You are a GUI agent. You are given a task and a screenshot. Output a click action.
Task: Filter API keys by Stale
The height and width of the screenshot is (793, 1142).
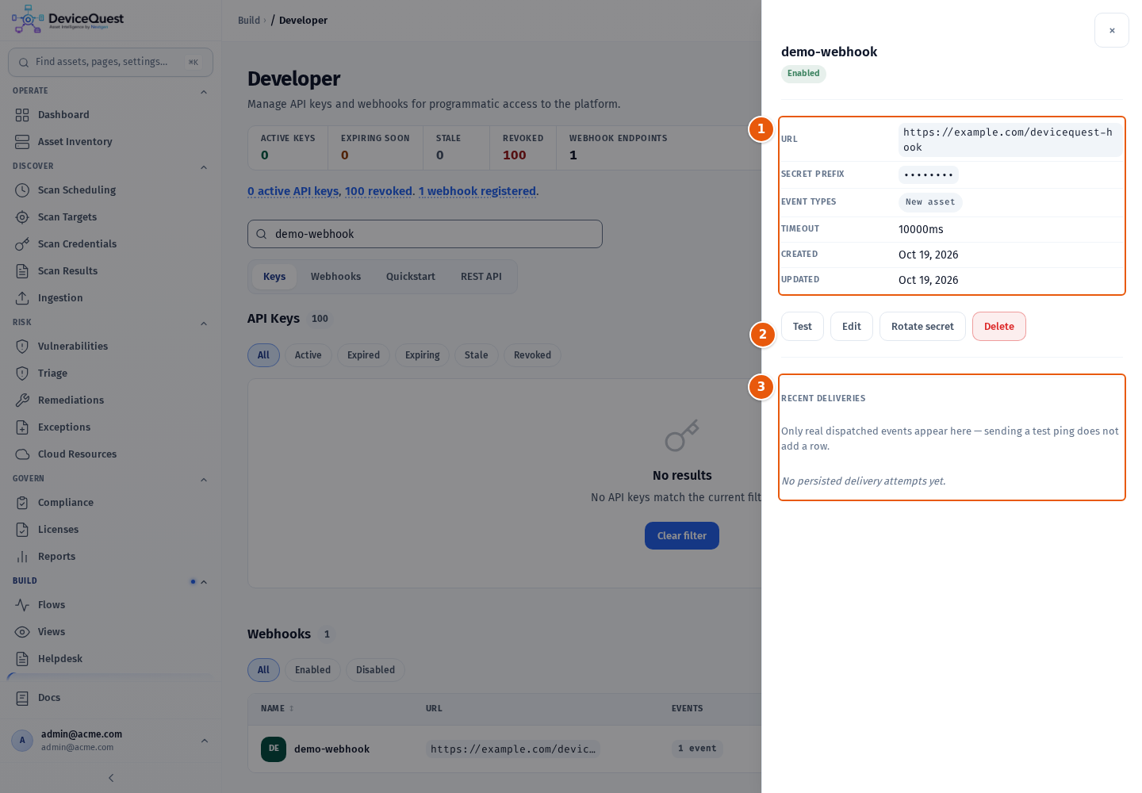click(x=477, y=355)
